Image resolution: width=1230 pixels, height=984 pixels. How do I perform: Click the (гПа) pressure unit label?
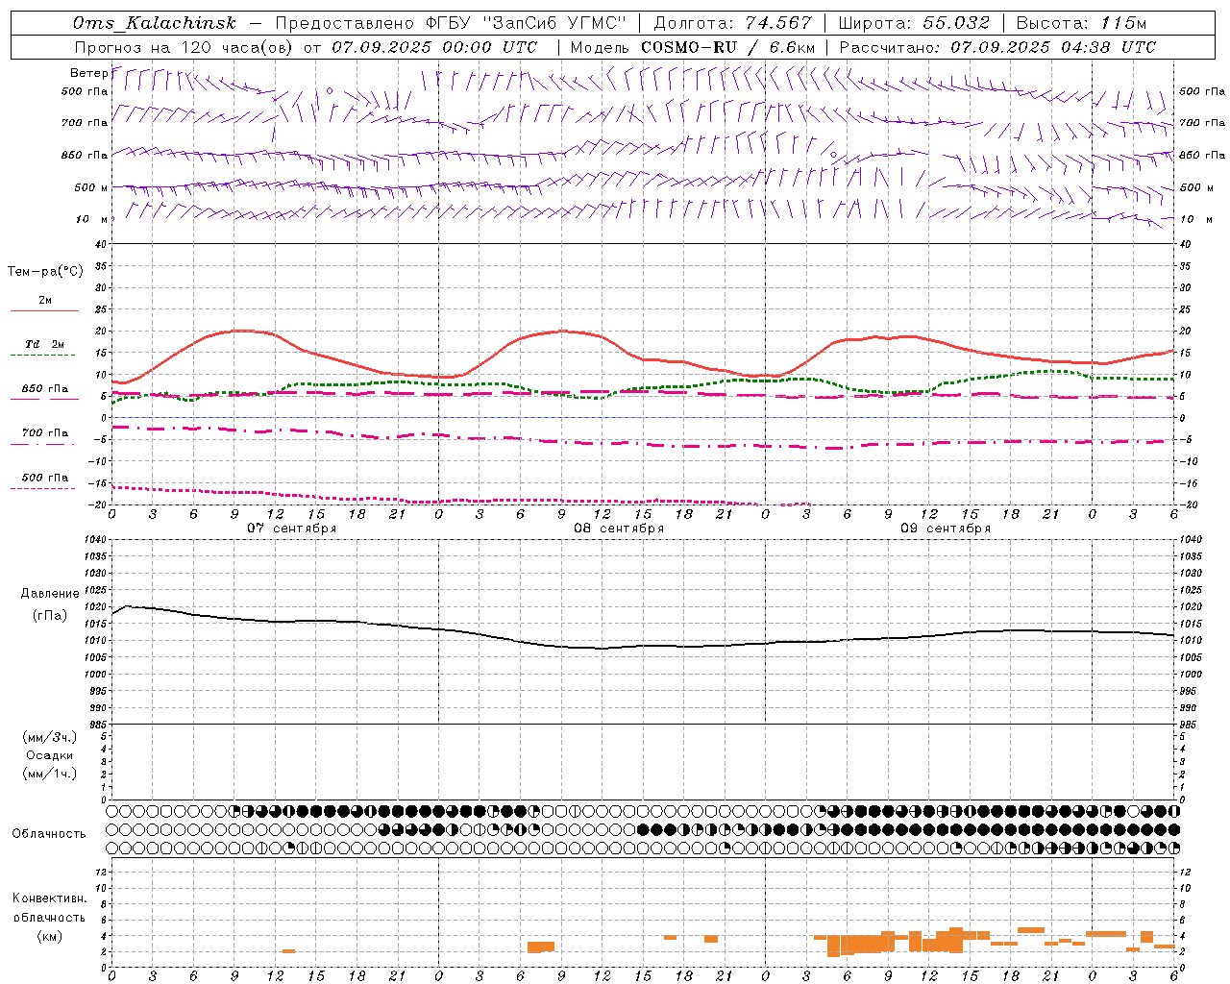point(50,615)
